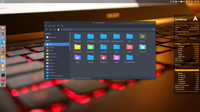Click the clipboard tray icon
This screenshot has width=200, height=112.
tap(186, 1)
